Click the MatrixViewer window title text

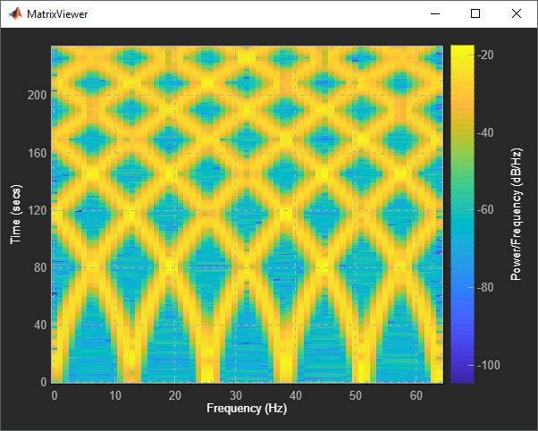57,14
